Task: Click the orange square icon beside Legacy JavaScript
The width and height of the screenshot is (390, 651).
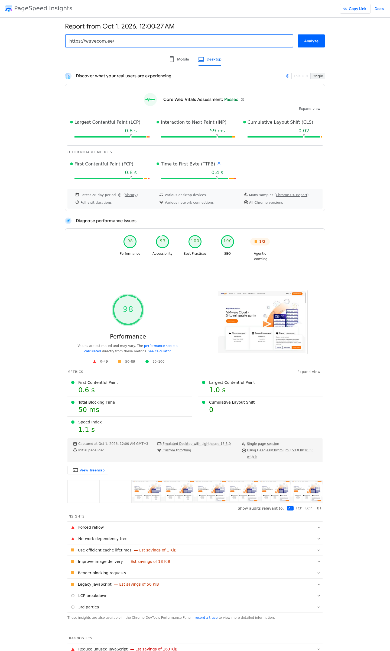Action: [73, 584]
